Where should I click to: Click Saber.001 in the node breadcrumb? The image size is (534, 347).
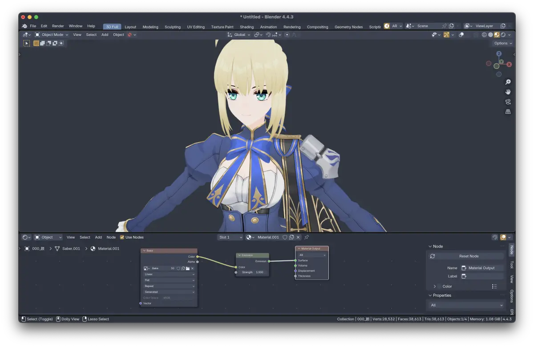[x=71, y=248]
